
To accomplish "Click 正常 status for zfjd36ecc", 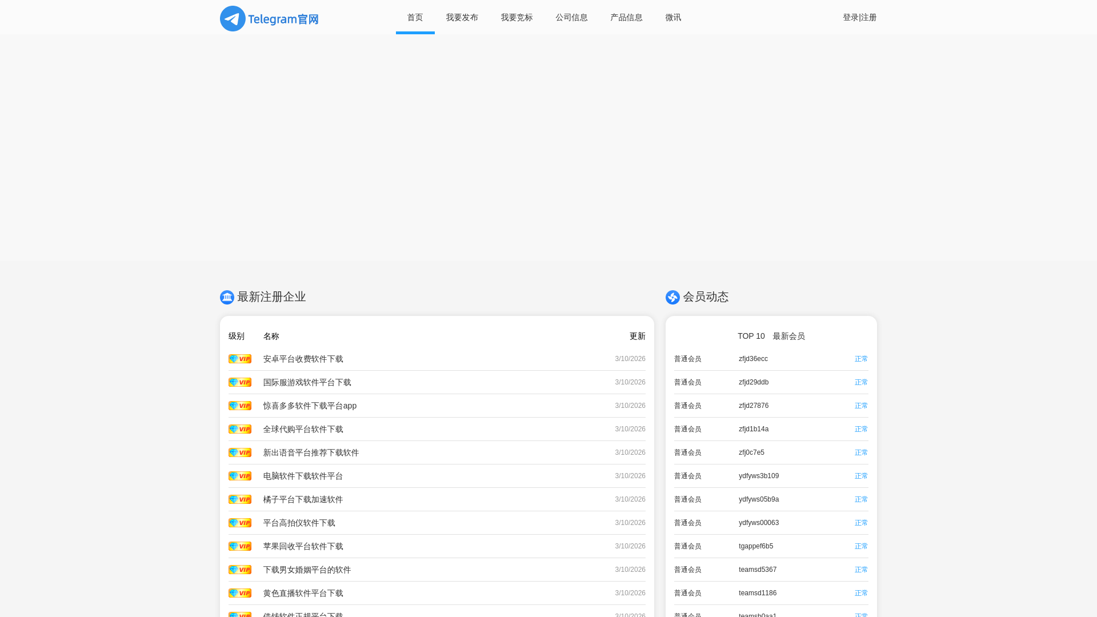I will pos(862,359).
